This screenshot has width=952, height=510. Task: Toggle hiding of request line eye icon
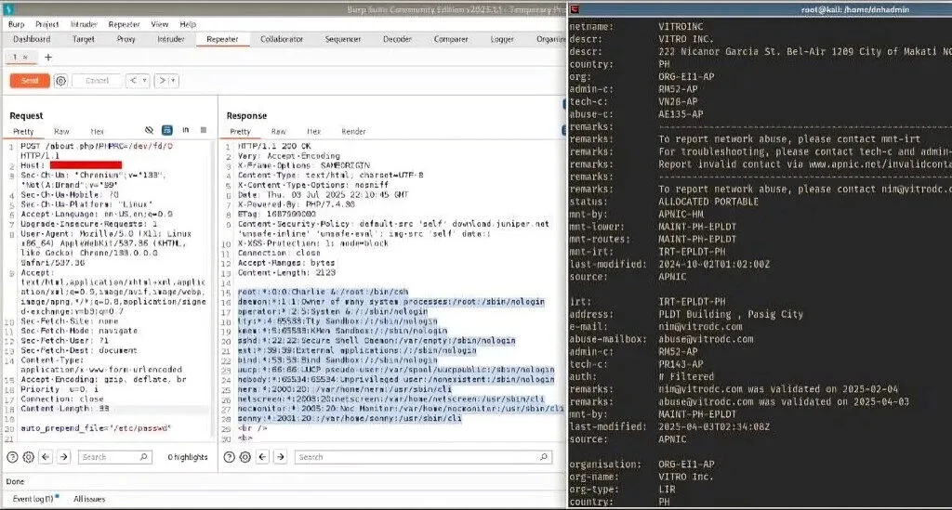coord(150,130)
